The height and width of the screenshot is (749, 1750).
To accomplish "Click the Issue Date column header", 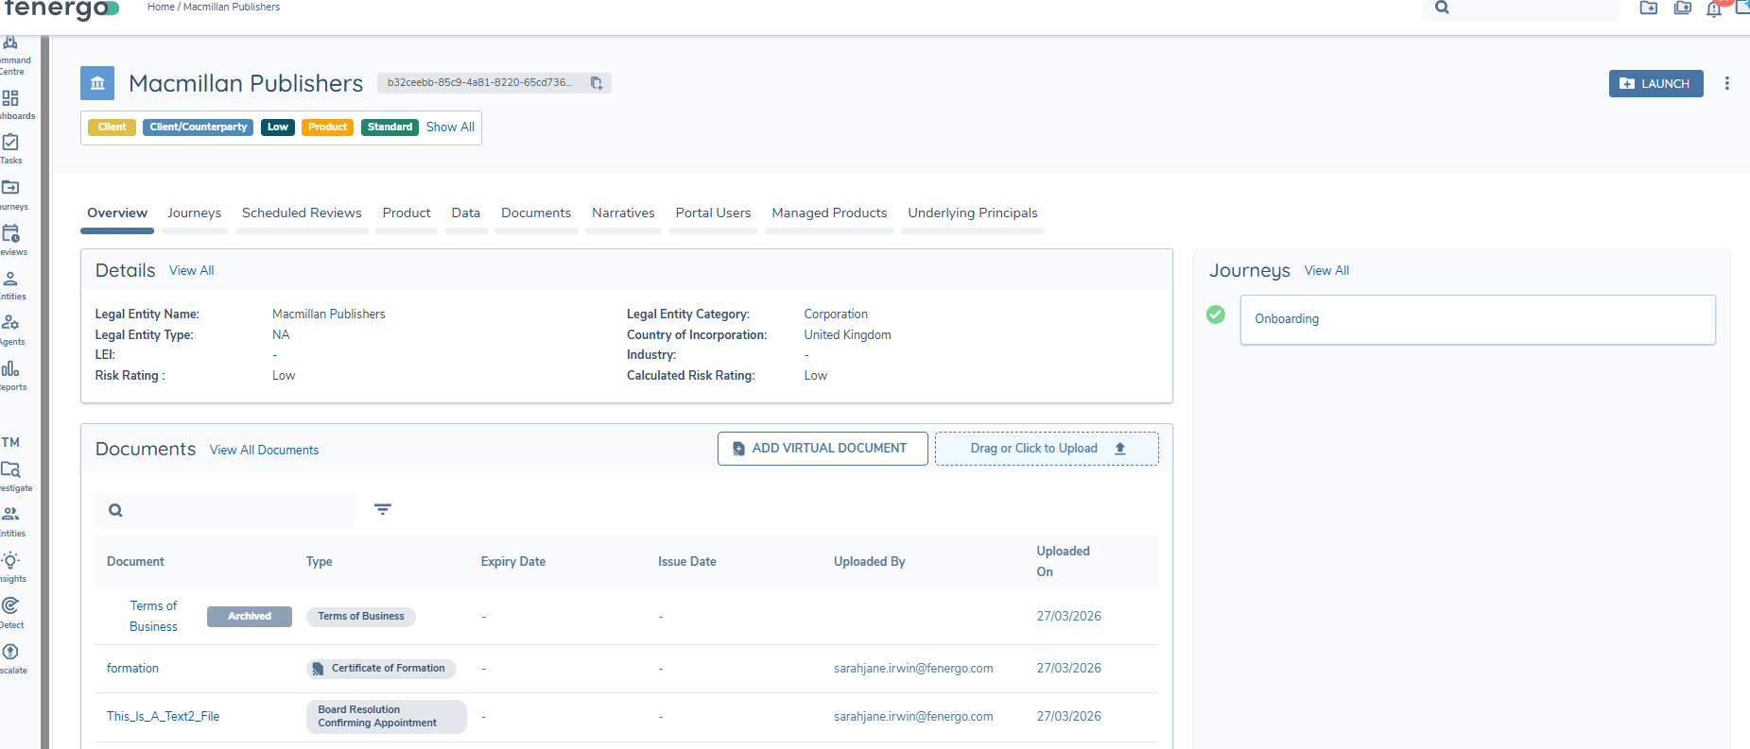I will tap(686, 561).
